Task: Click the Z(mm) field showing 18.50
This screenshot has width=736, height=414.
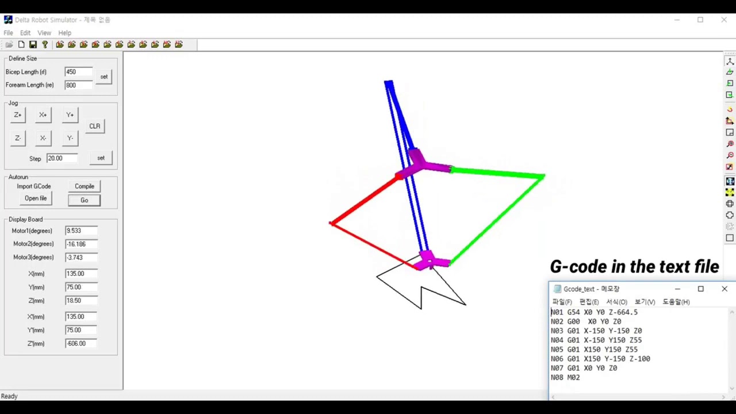Action: tap(81, 301)
